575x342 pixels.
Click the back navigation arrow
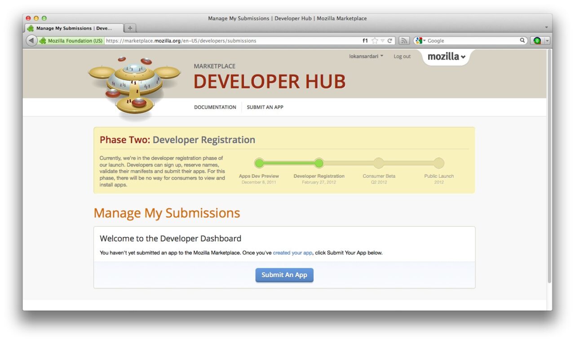tap(31, 40)
